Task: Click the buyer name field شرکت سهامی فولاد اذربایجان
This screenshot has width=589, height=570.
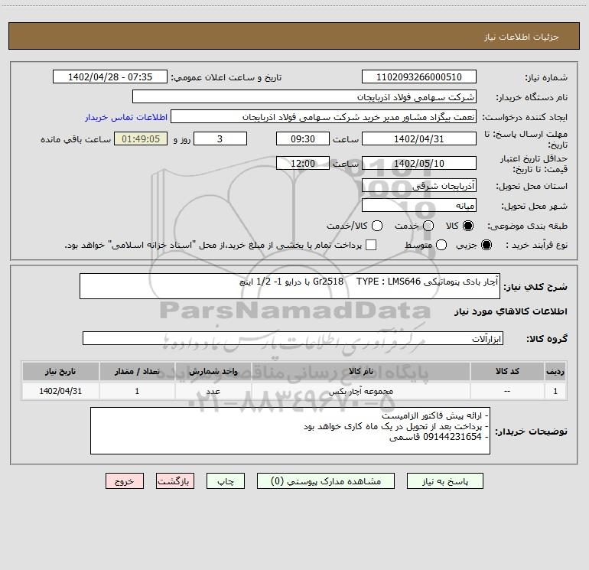Action: (x=304, y=97)
